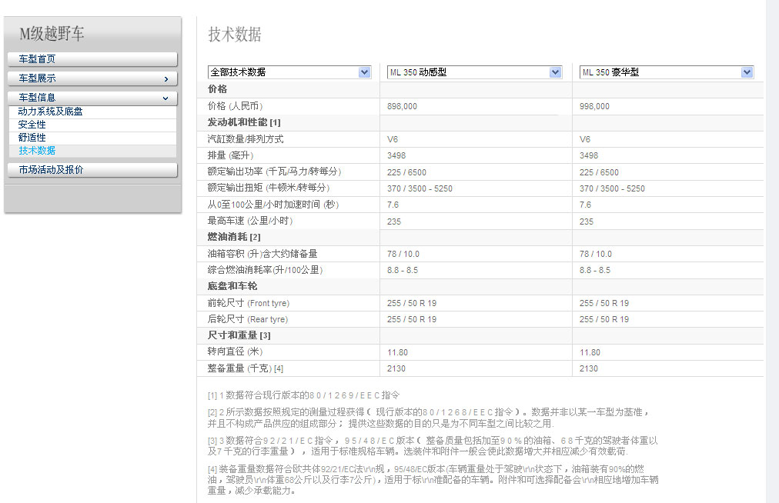Collapse the 车型信息 menu
This screenshot has height=503, width=779.
92,98
